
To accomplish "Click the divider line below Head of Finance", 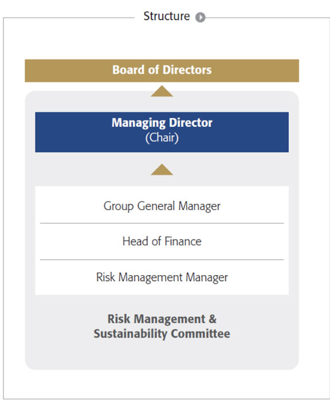I will point(162,260).
